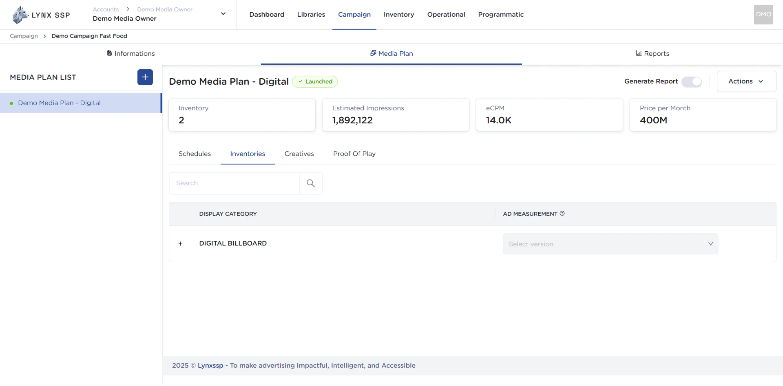783x386 pixels.
Task: Open Reports using the bar chart icon
Action: (x=638, y=53)
